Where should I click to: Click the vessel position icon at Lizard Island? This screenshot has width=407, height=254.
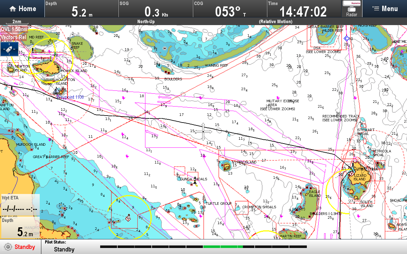pyautogui.click(x=351, y=173)
